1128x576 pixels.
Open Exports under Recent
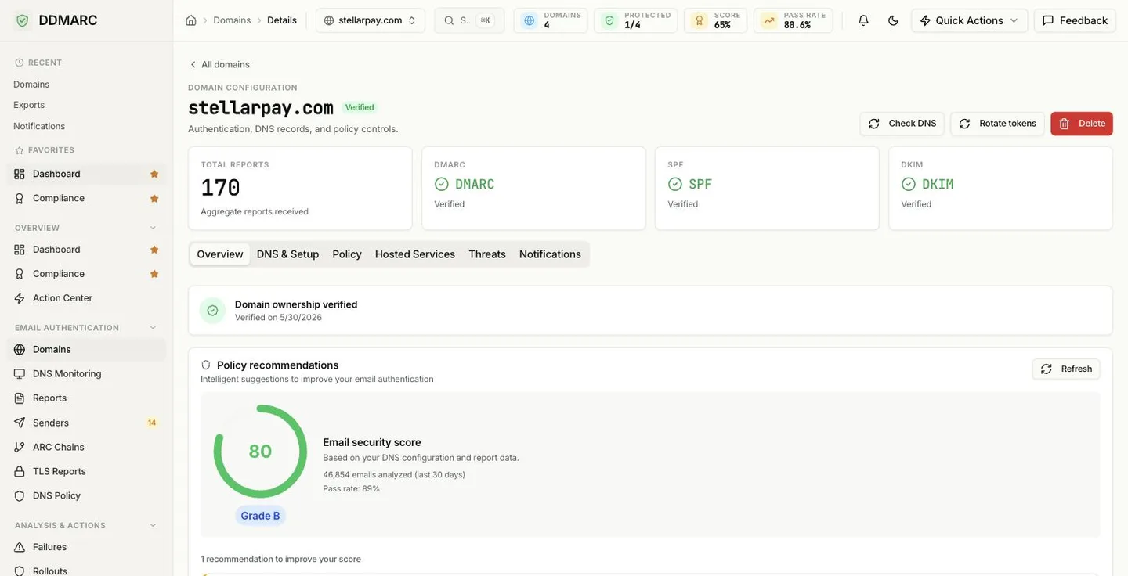click(x=29, y=105)
